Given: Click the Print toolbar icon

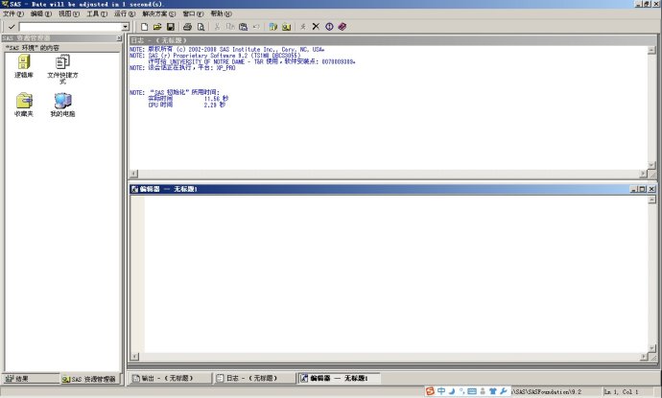Looking at the screenshot, I should pyautogui.click(x=187, y=27).
